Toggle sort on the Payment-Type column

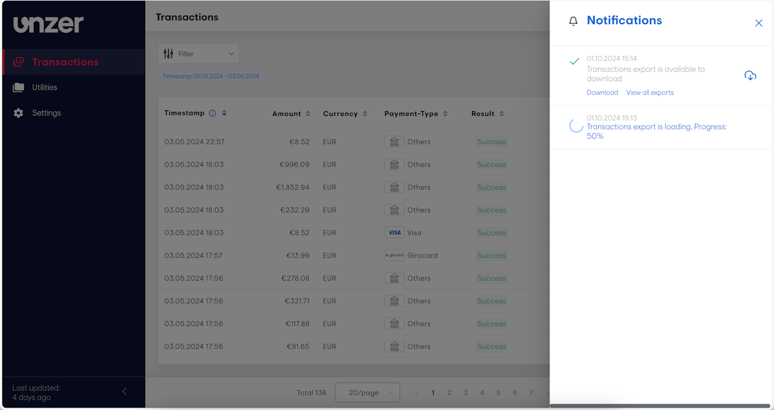(446, 114)
